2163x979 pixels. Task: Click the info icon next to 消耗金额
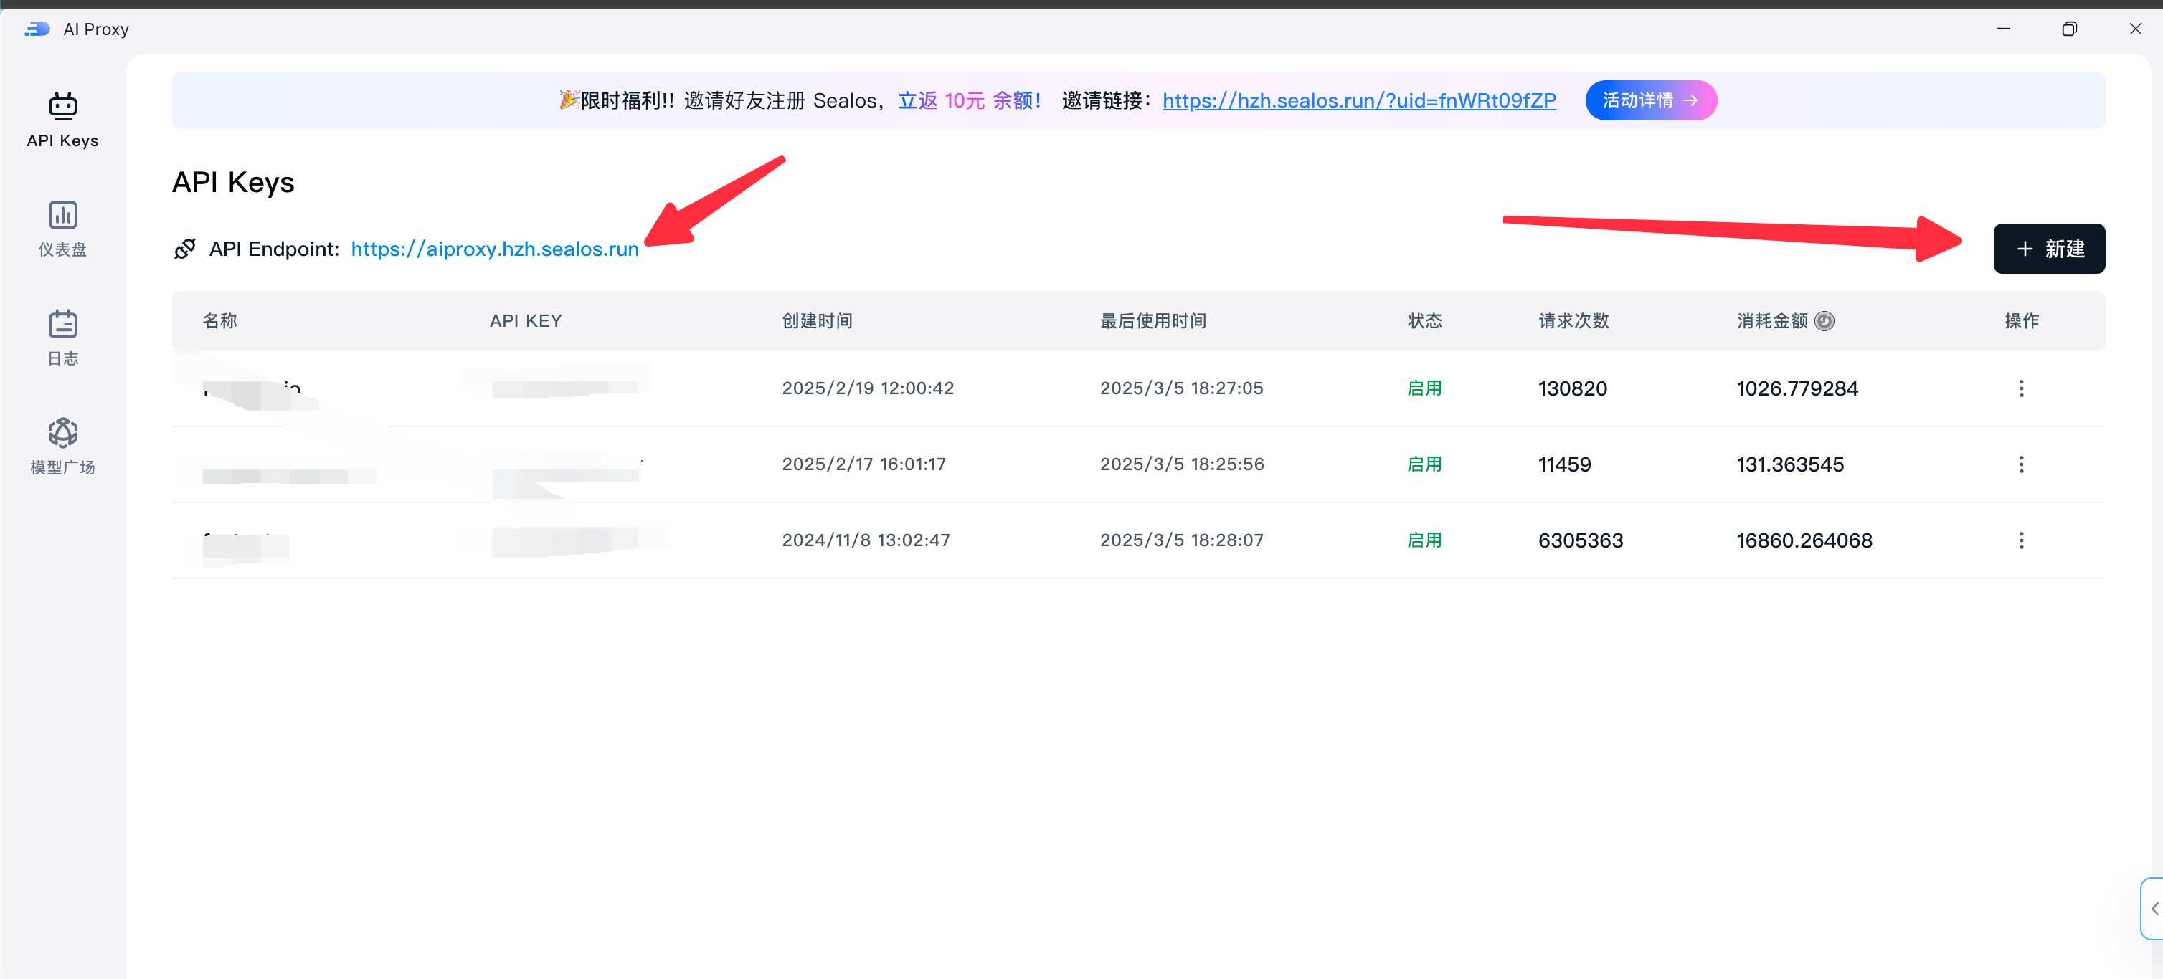(1824, 321)
